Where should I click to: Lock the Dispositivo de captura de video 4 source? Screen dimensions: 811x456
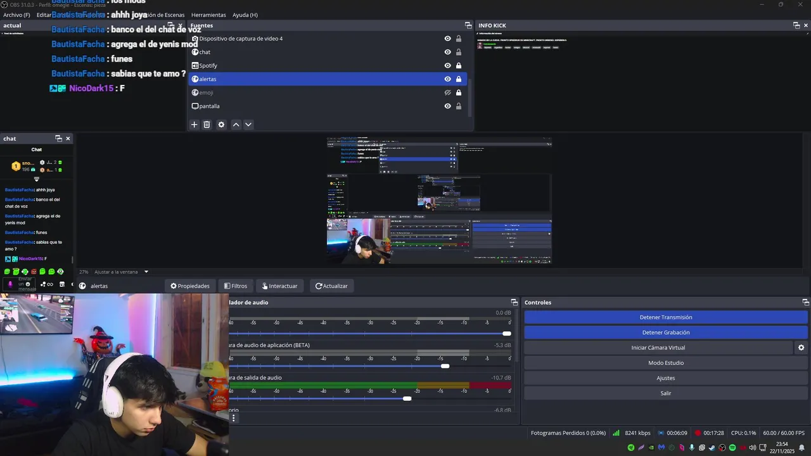click(459, 39)
